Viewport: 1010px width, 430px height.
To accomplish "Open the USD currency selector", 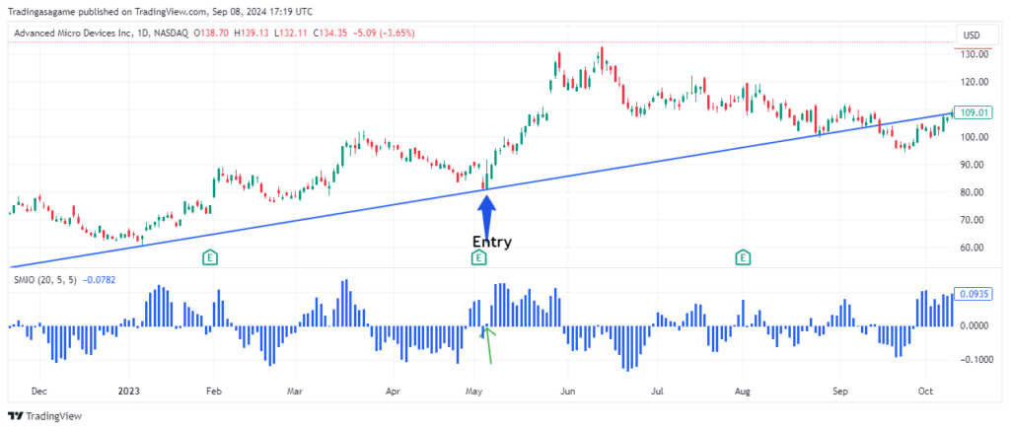I will click(971, 36).
